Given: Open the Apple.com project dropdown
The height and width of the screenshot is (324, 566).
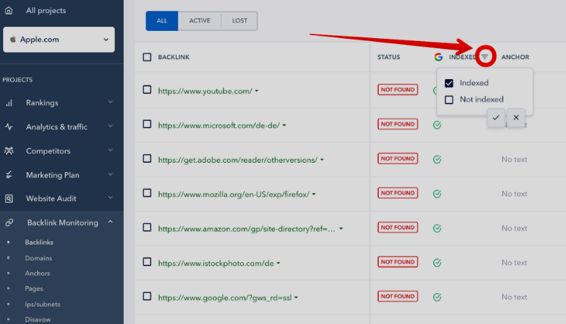Looking at the screenshot, I should pos(59,40).
